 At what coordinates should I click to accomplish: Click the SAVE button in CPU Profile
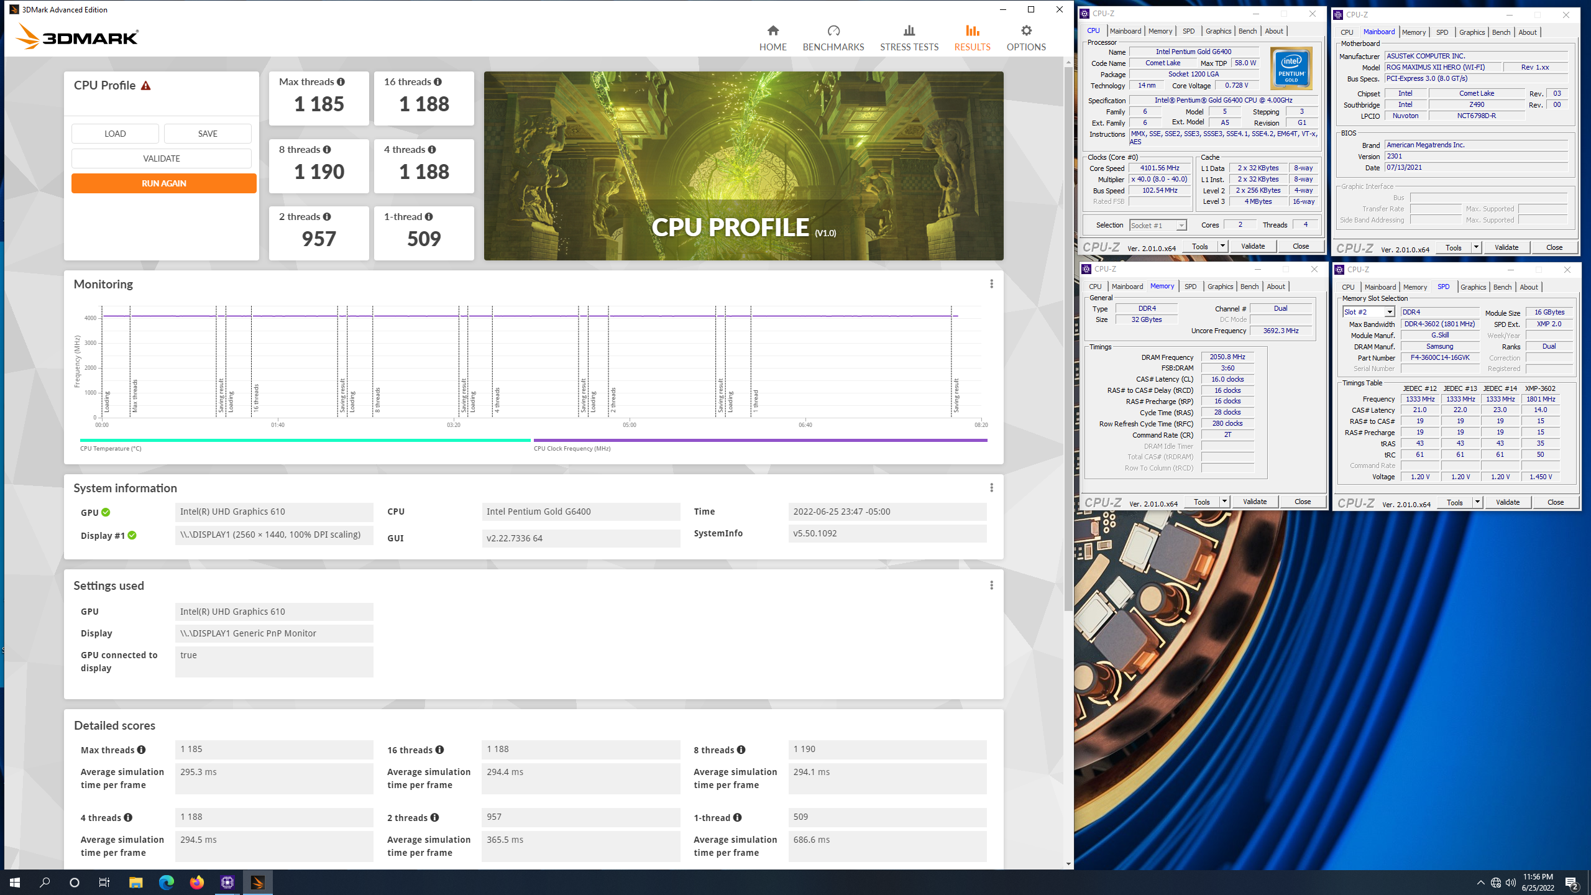(208, 134)
